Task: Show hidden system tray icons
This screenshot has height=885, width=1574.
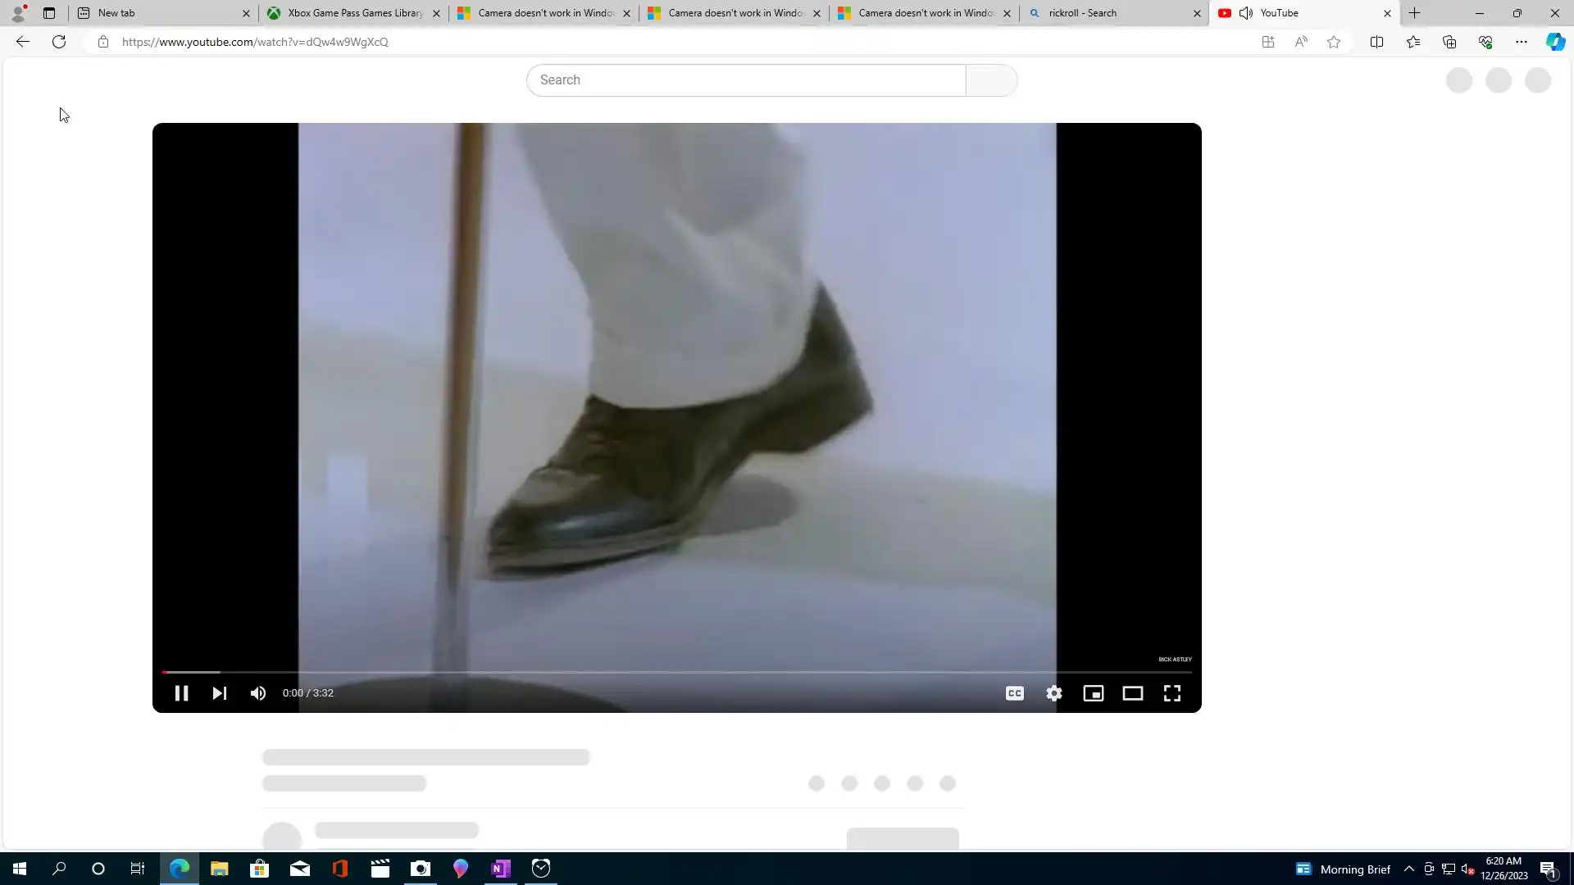Action: [x=1408, y=869]
